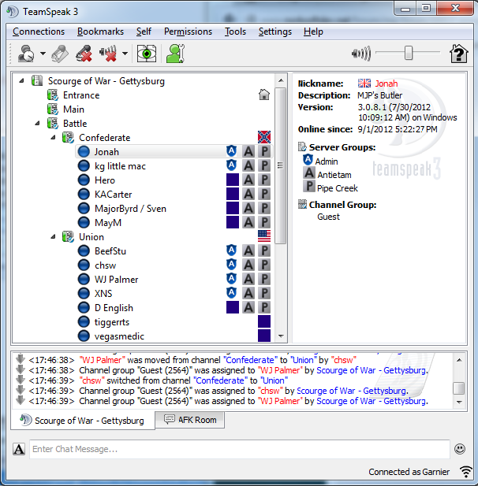Click XNS's Pipe Creek P badge
This screenshot has height=486, width=478.
264,293
